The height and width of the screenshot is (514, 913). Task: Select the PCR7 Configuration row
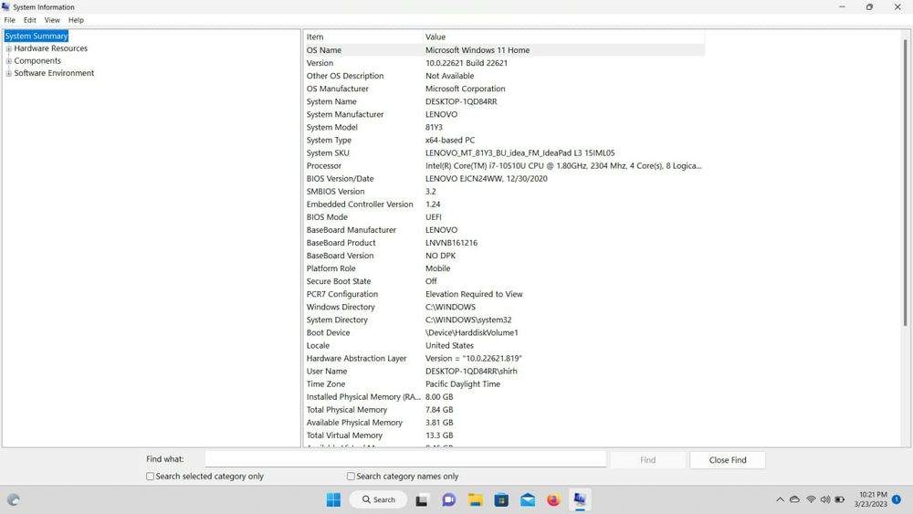(504, 294)
